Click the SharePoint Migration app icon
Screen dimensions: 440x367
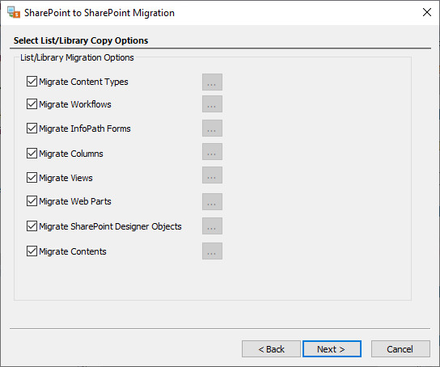point(14,13)
